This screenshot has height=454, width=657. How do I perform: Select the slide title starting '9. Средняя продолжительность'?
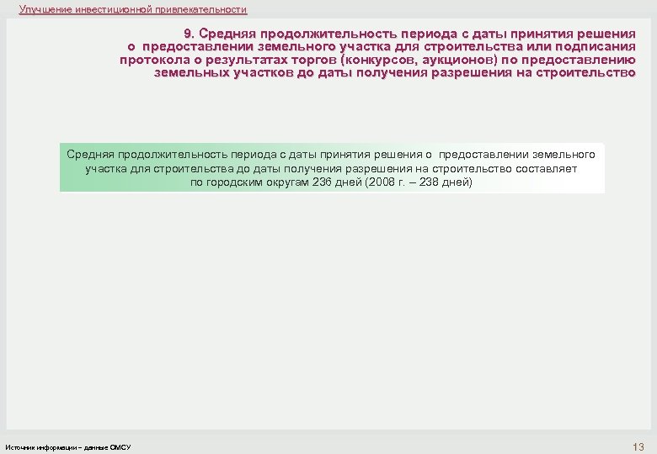coord(377,53)
